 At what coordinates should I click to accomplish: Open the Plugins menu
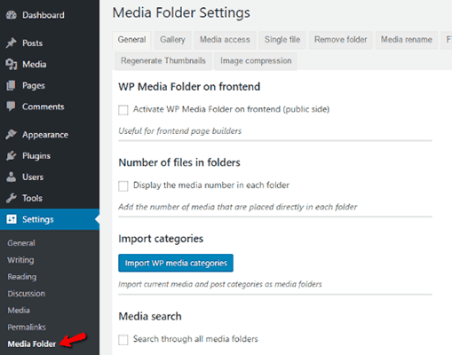36,156
